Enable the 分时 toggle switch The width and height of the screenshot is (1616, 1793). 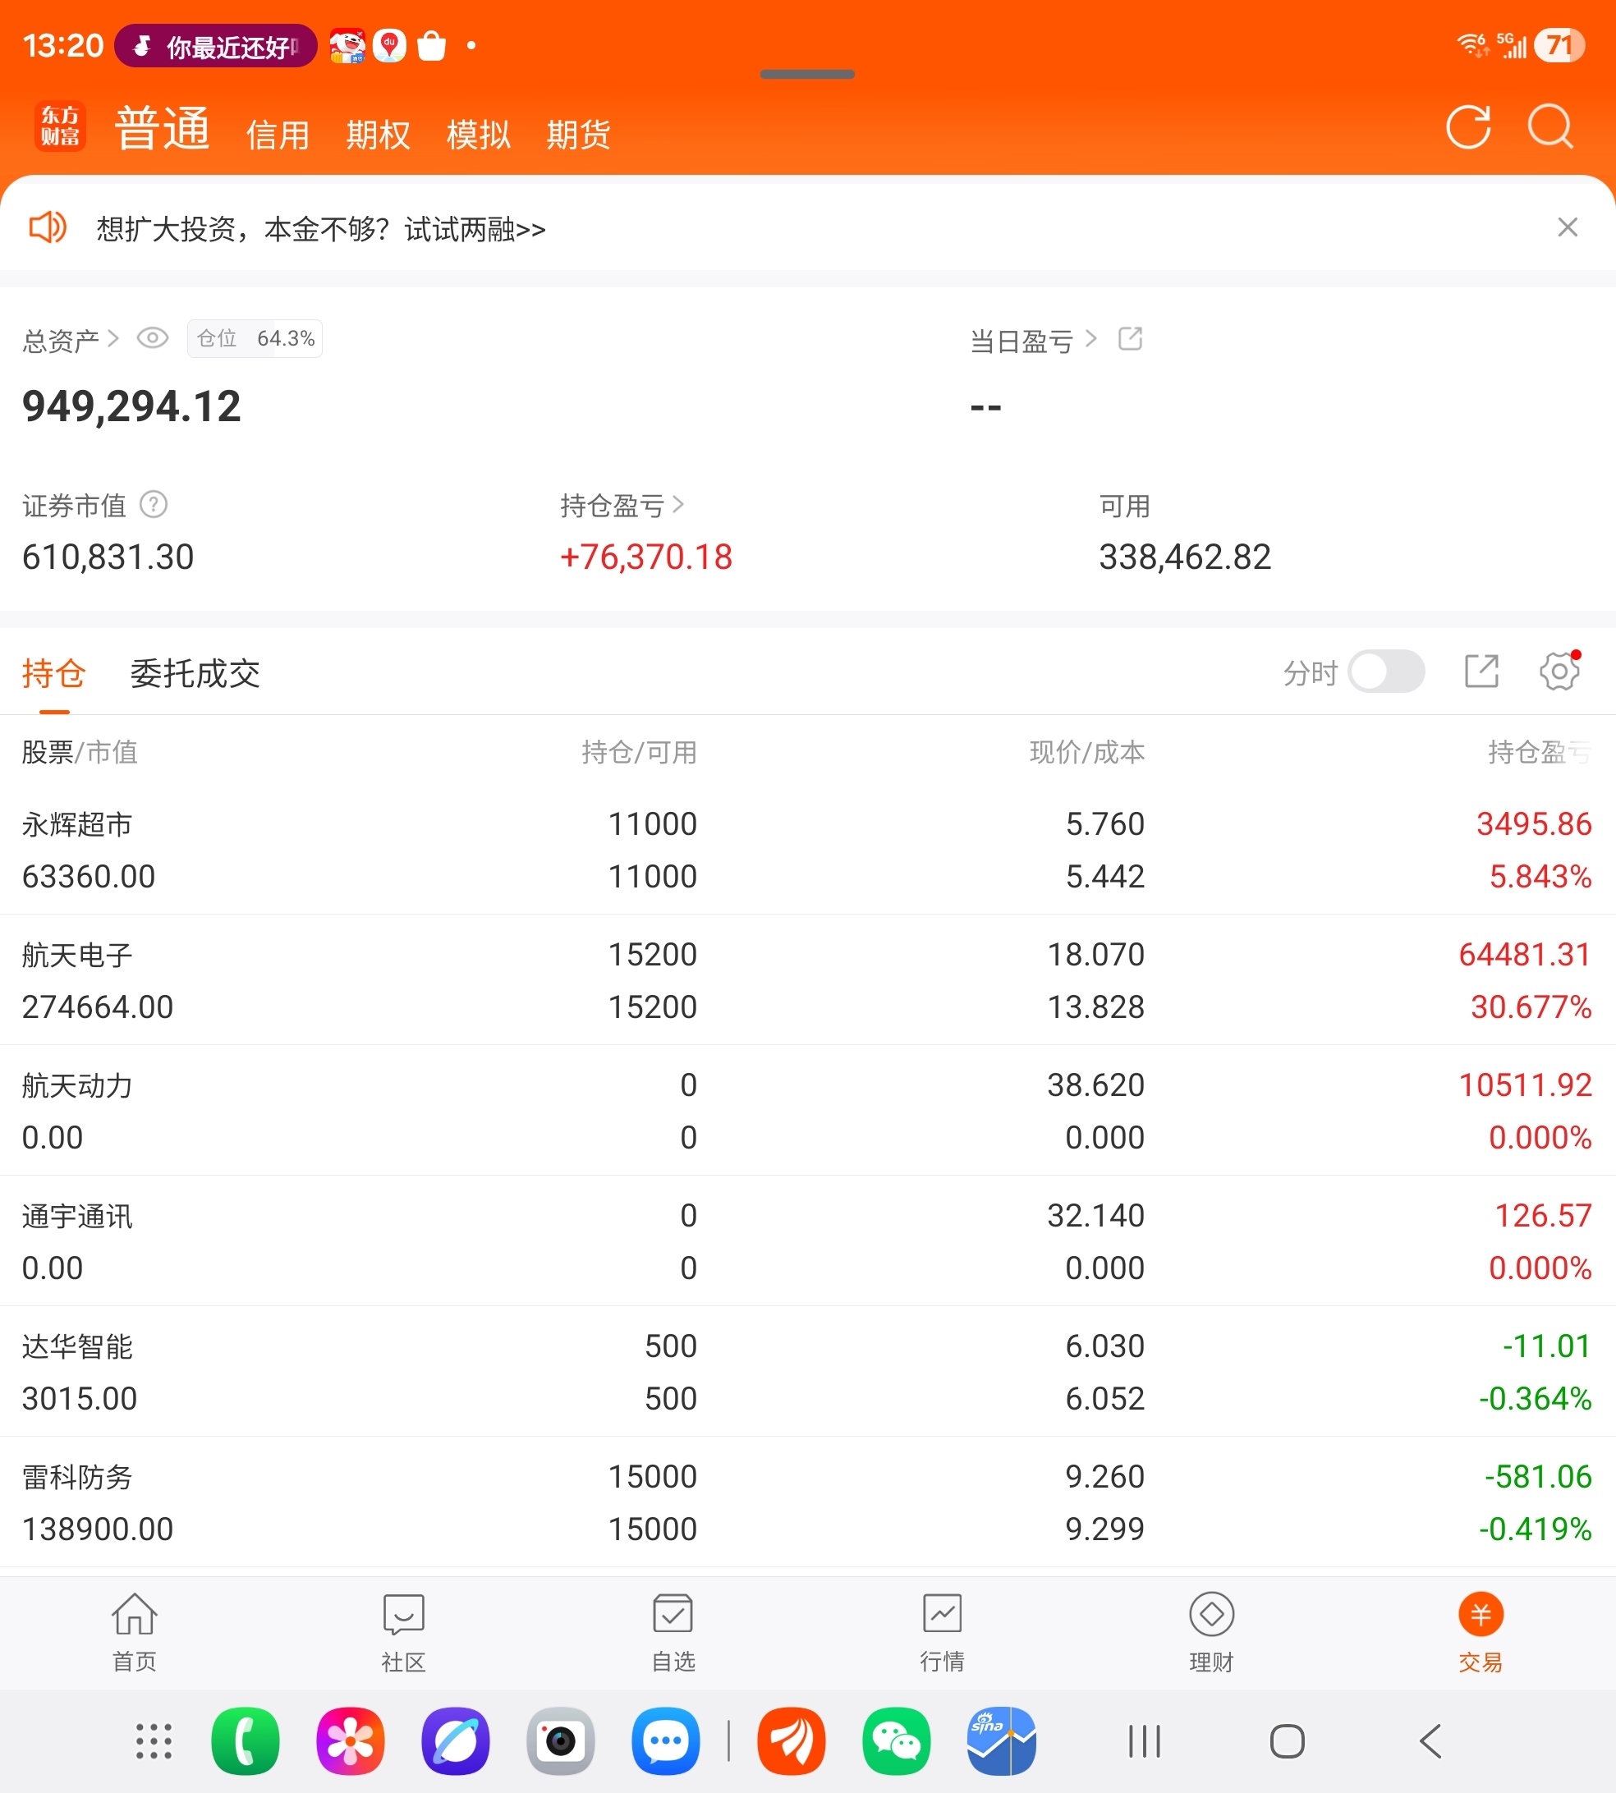coord(1386,672)
